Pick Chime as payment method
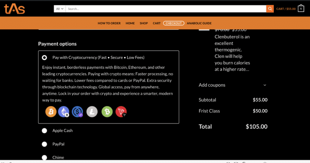The image size is (310, 163). 44,157
